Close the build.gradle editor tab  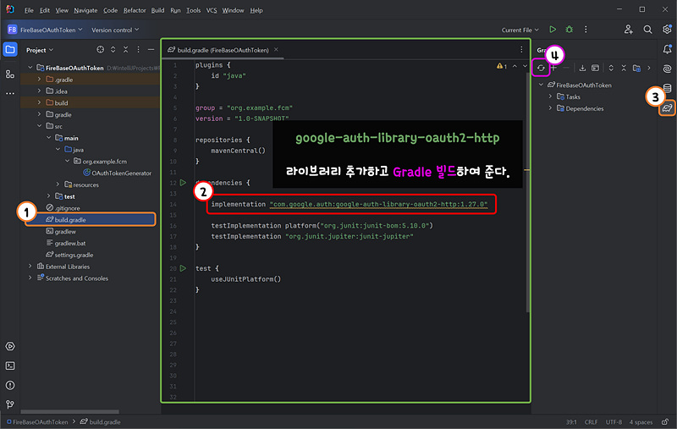[x=276, y=50]
